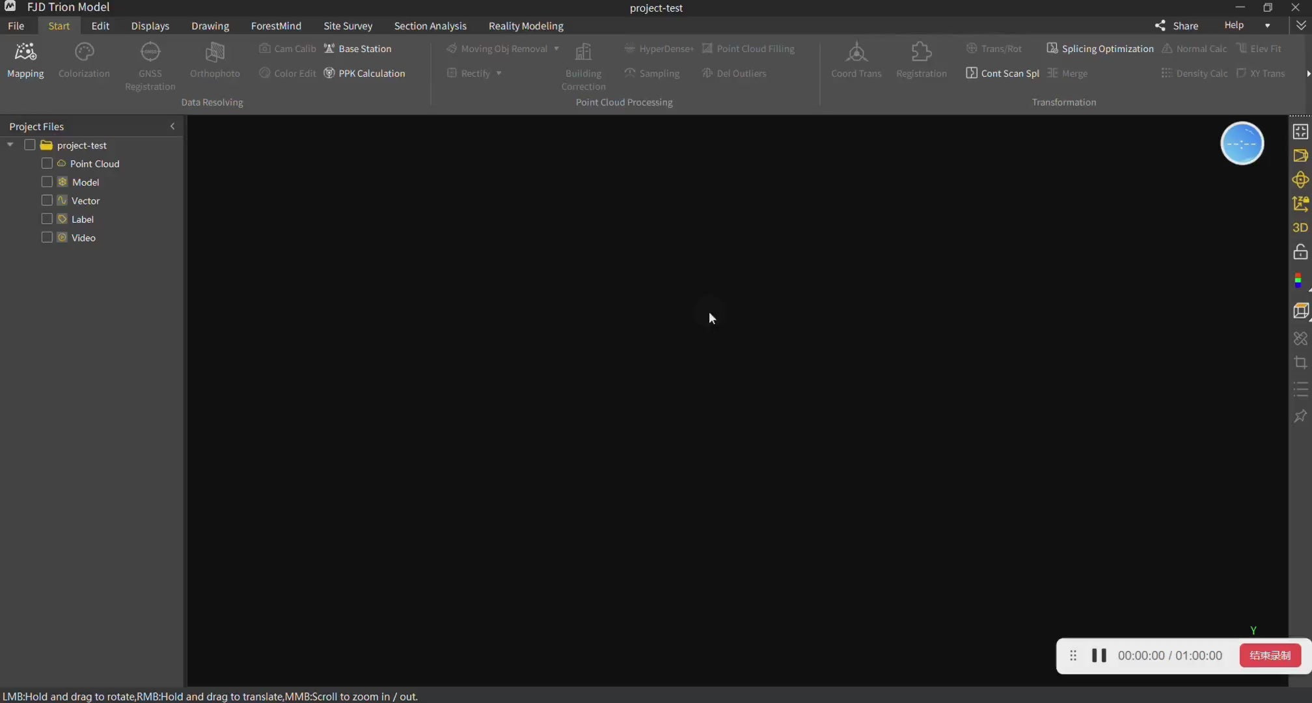Click Cont Scan Spl tool
Screen dimensions: 1312x703
tap(1002, 74)
